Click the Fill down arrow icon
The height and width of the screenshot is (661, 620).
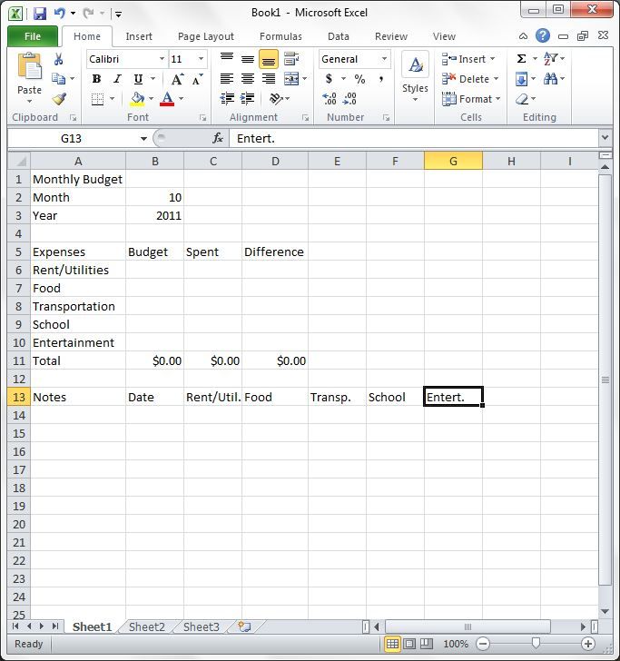tap(521, 79)
